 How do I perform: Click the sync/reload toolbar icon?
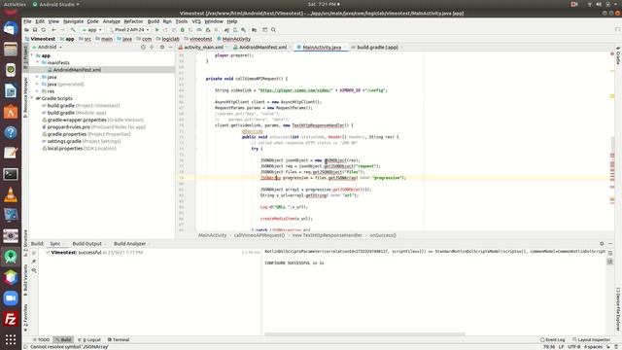coord(44,30)
